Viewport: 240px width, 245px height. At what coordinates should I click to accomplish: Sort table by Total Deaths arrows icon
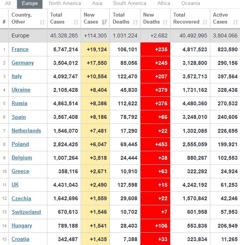(135, 22)
